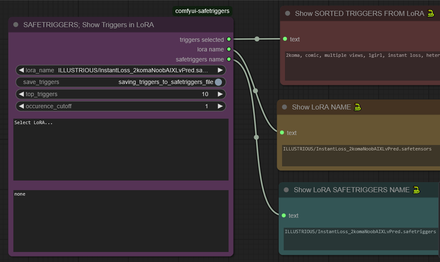Collapse the SAFETRIGGERS node via its title dot

(16, 25)
